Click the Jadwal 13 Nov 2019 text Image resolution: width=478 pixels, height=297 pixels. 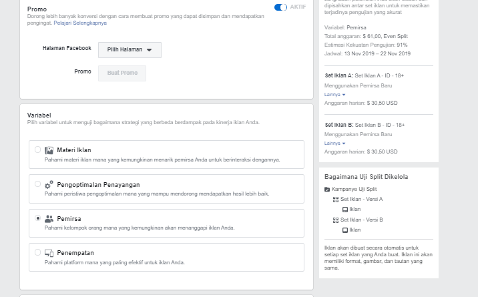(x=367, y=53)
